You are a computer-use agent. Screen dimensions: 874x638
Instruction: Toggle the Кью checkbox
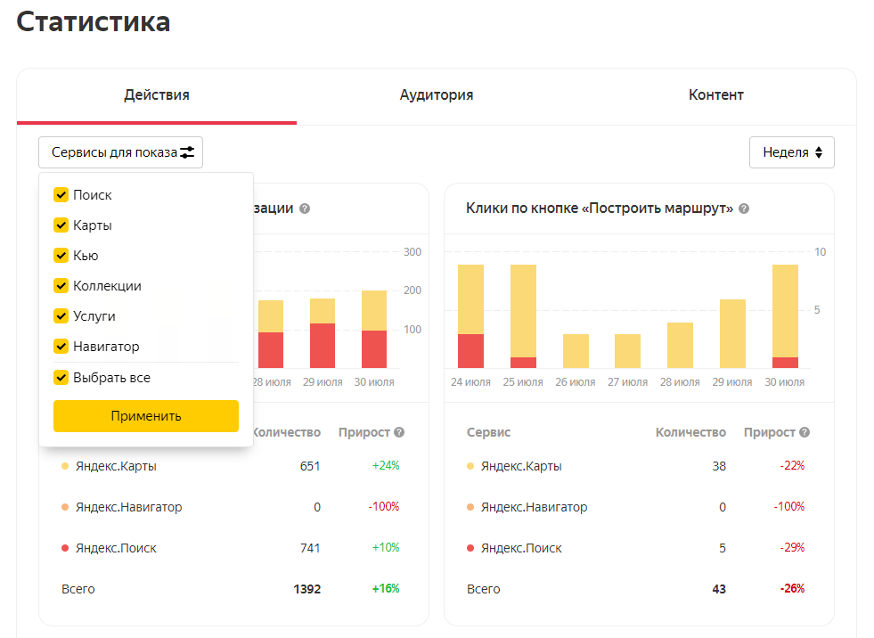pos(61,256)
